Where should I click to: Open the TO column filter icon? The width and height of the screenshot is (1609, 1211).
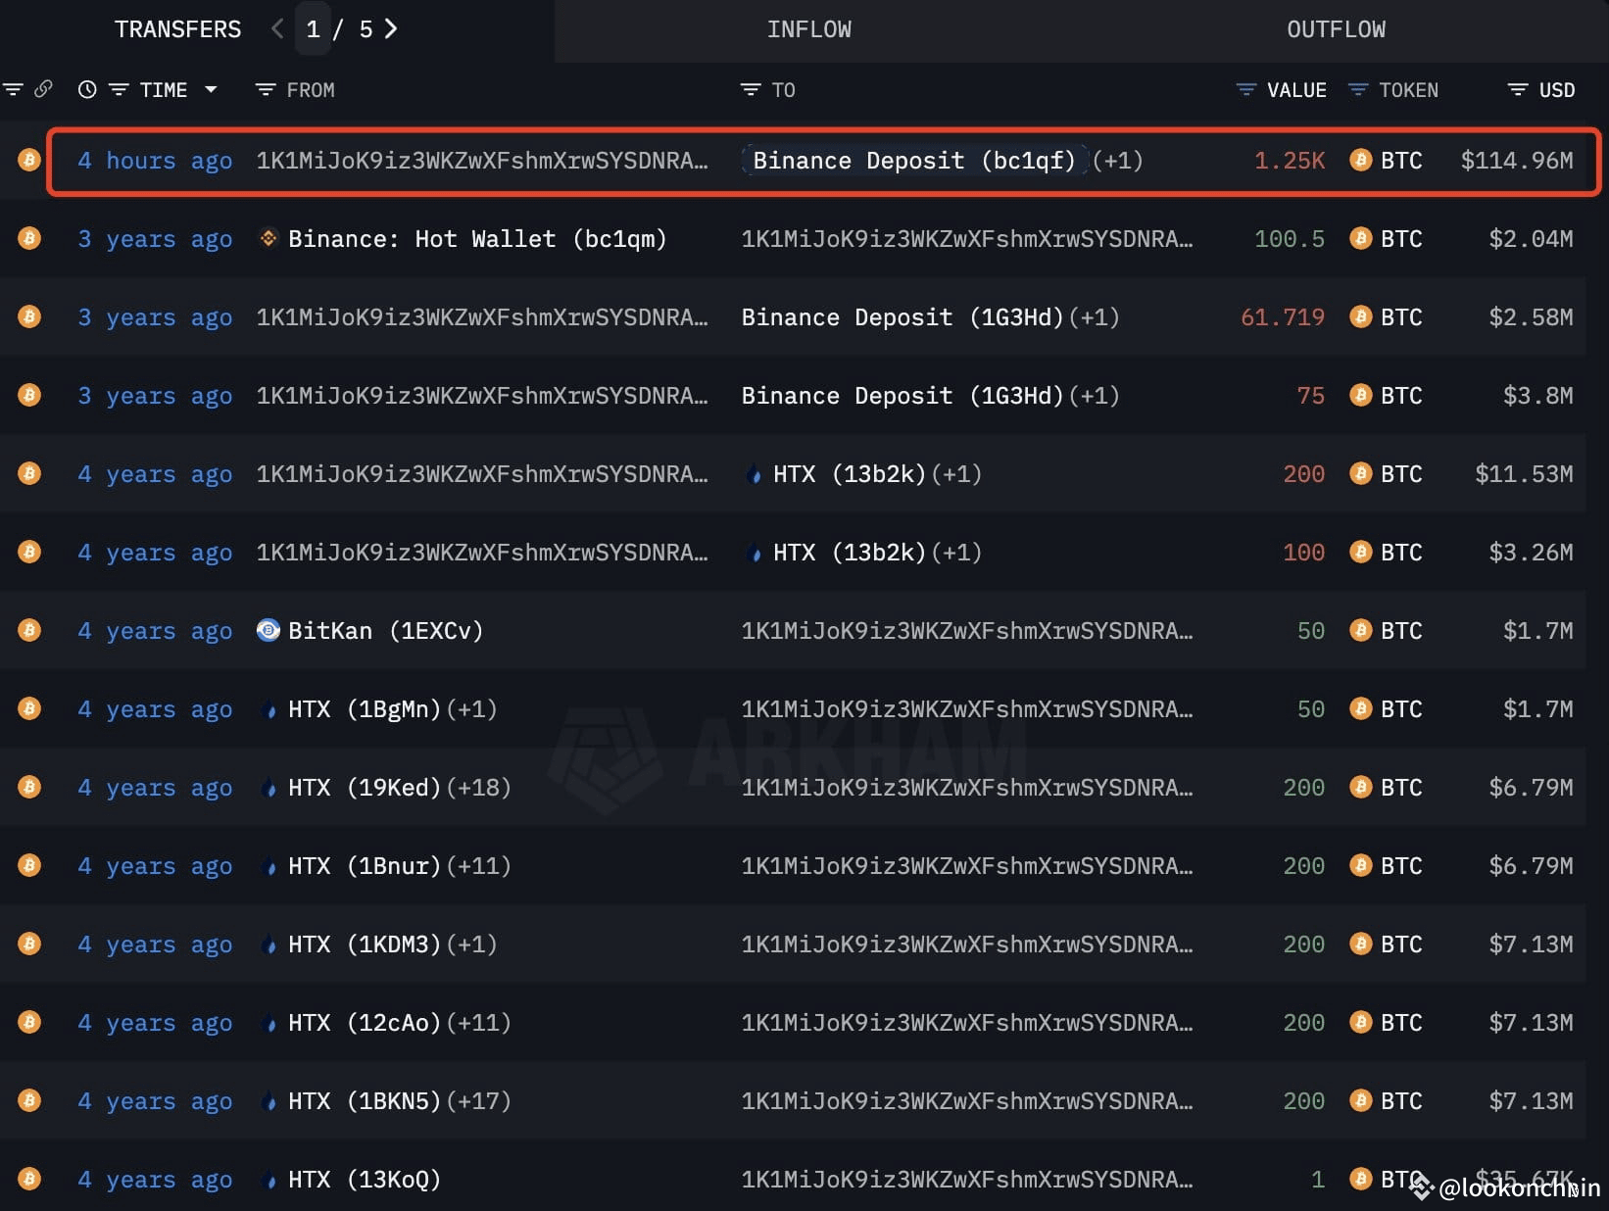click(x=751, y=90)
